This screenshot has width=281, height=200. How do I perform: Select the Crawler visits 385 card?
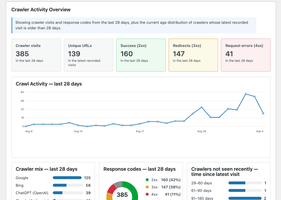36,55
